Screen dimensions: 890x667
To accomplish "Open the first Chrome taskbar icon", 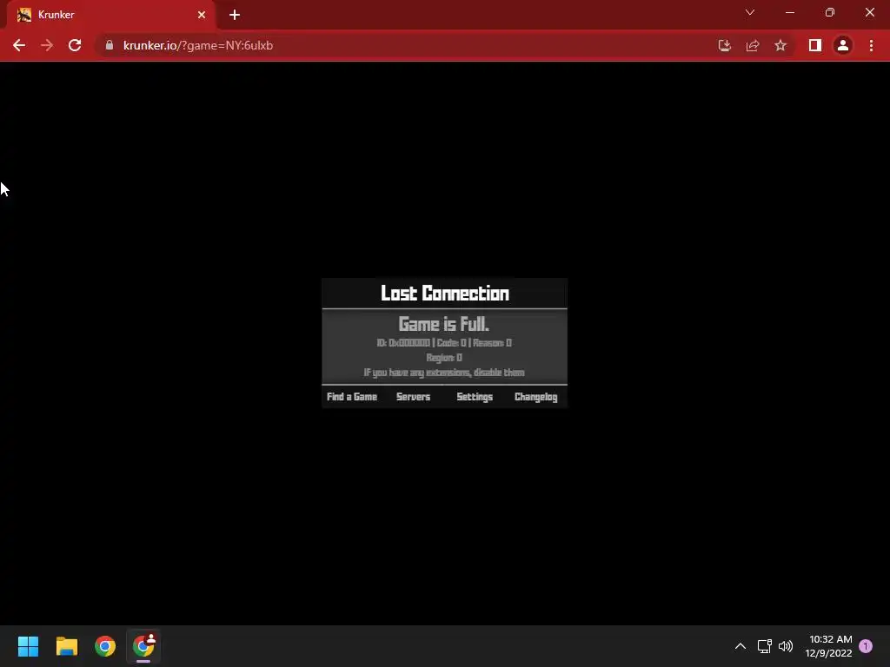I will (x=105, y=646).
